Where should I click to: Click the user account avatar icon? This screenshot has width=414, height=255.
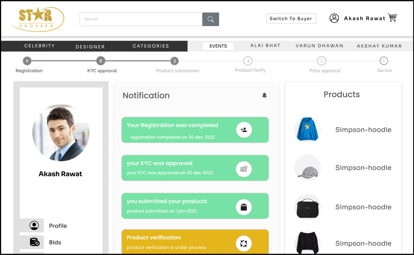(x=334, y=18)
